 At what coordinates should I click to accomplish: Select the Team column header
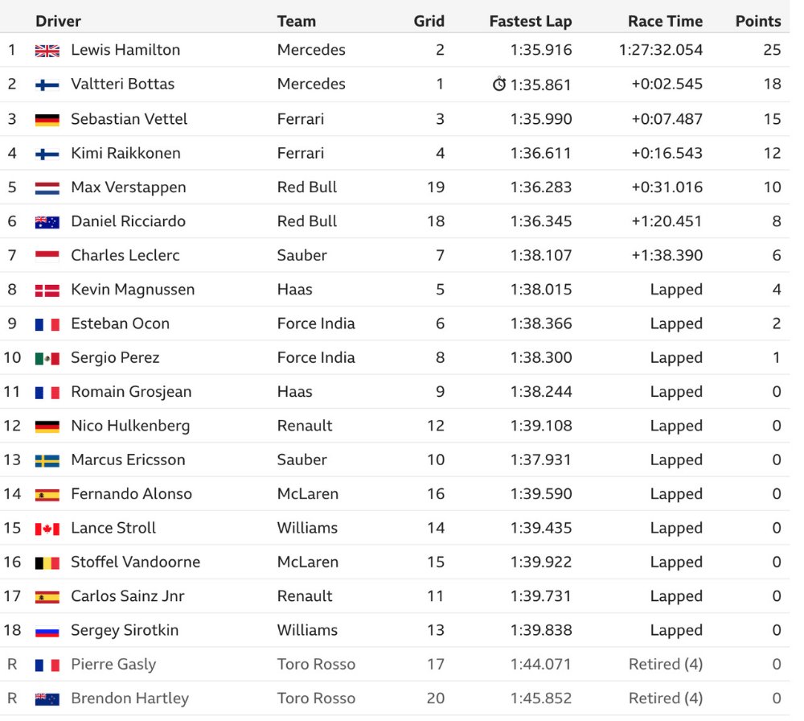[x=297, y=21]
